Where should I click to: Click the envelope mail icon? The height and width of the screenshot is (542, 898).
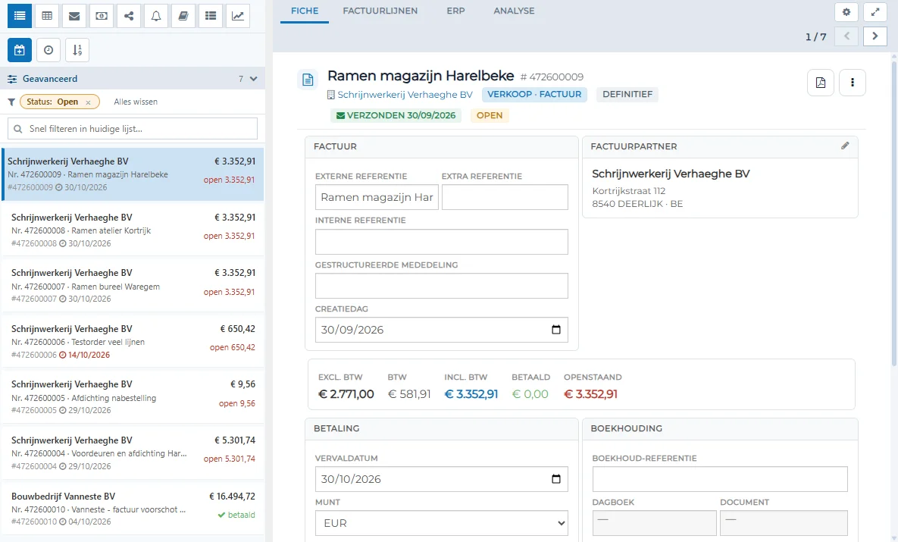coord(74,16)
